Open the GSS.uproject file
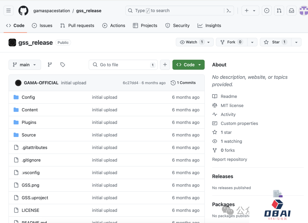Image resolution: width=308 pixels, height=223 pixels. [x=35, y=198]
